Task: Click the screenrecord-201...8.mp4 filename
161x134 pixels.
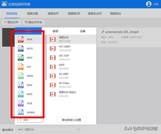Action: pos(122,32)
